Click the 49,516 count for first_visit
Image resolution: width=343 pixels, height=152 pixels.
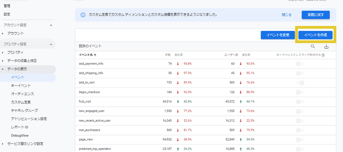pos(167,102)
